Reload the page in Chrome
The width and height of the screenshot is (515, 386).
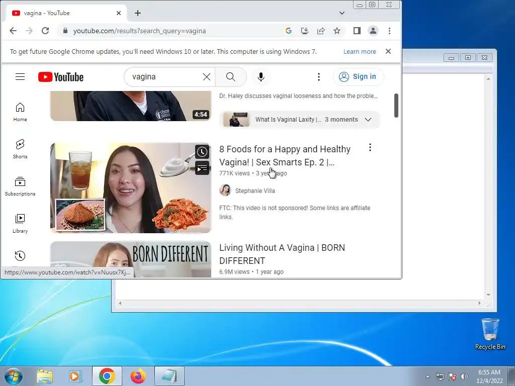[45, 31]
